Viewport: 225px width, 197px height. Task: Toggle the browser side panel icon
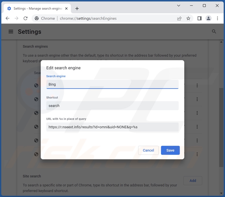coord(199,18)
